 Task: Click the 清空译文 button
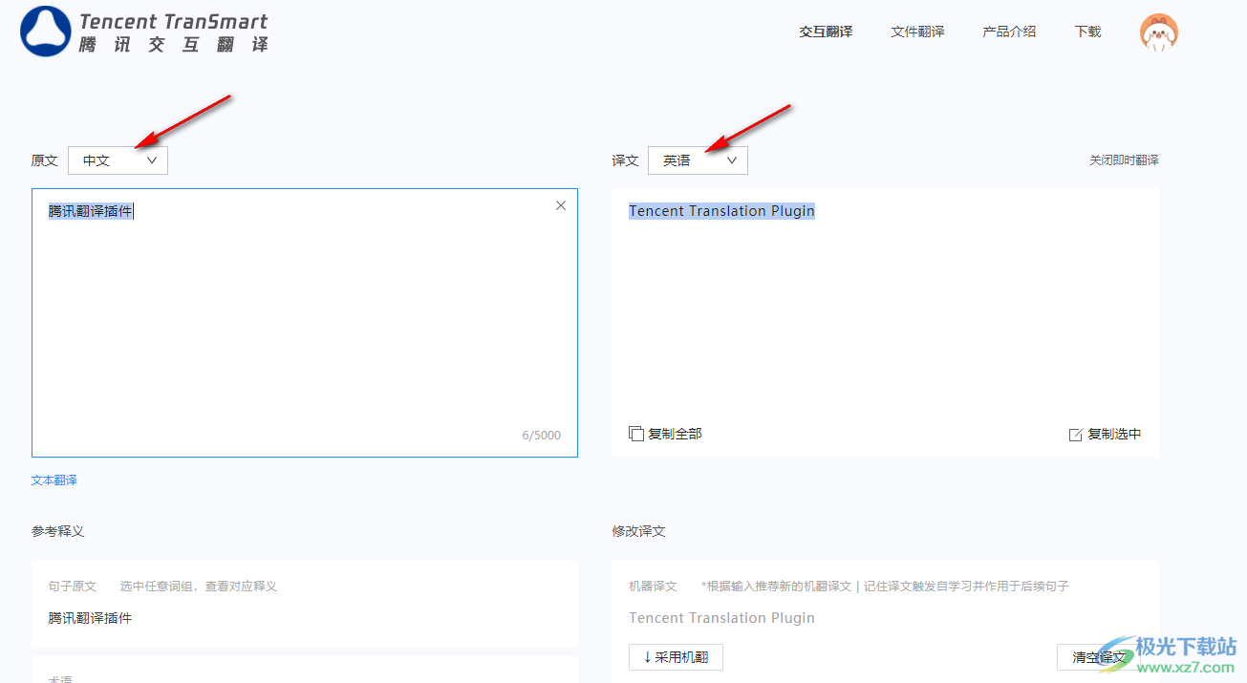click(1099, 657)
